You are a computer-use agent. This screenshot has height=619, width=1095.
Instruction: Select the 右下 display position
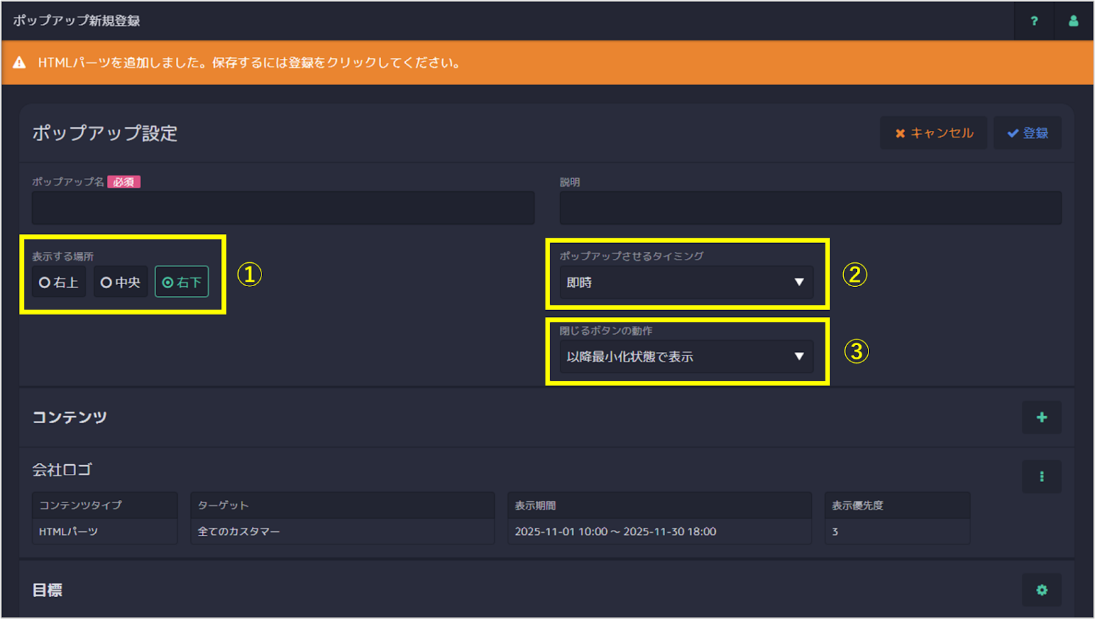[181, 281]
